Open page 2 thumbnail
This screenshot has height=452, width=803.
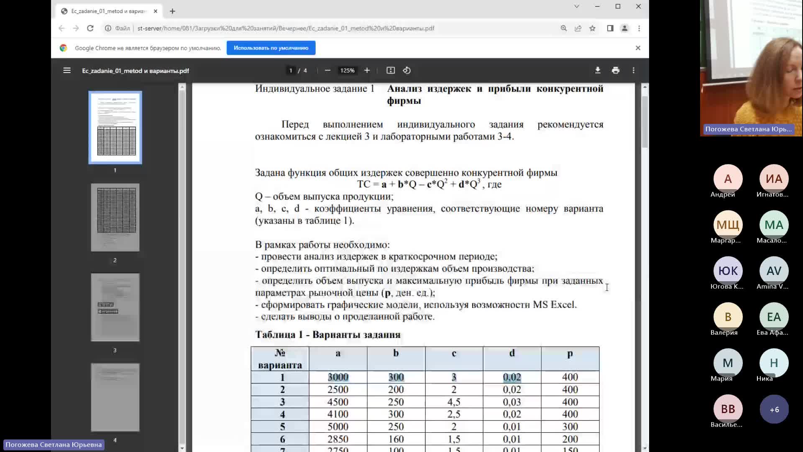pos(115,217)
